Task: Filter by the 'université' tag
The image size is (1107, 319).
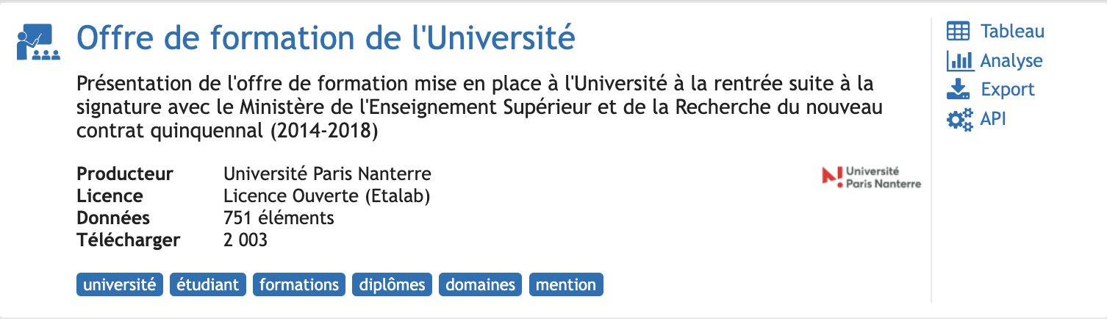Action: [120, 284]
